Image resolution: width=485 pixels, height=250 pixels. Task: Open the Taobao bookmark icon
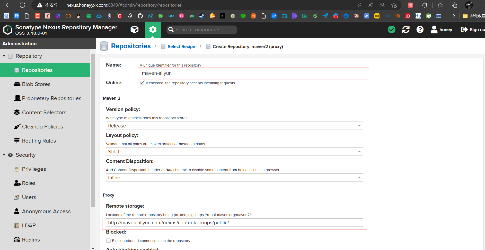(398, 16)
